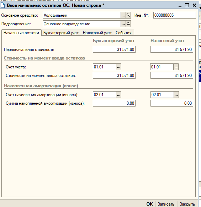
Task: Open ellipsis for Налоговый учет amortization account 02.01
Action: [176, 95]
